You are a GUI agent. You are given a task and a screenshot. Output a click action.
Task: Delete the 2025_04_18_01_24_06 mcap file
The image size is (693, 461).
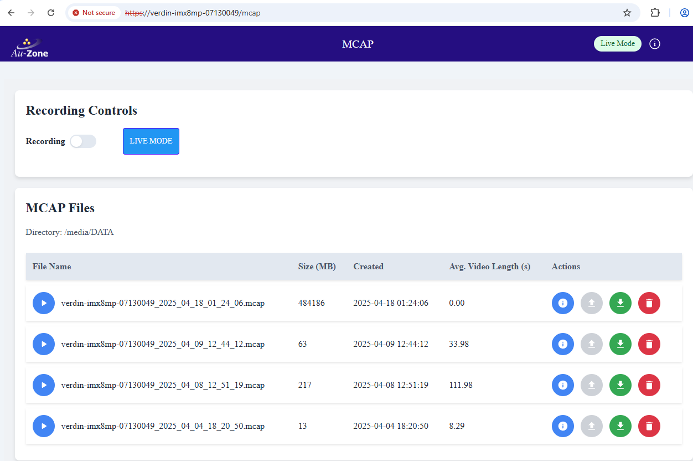[x=649, y=303]
